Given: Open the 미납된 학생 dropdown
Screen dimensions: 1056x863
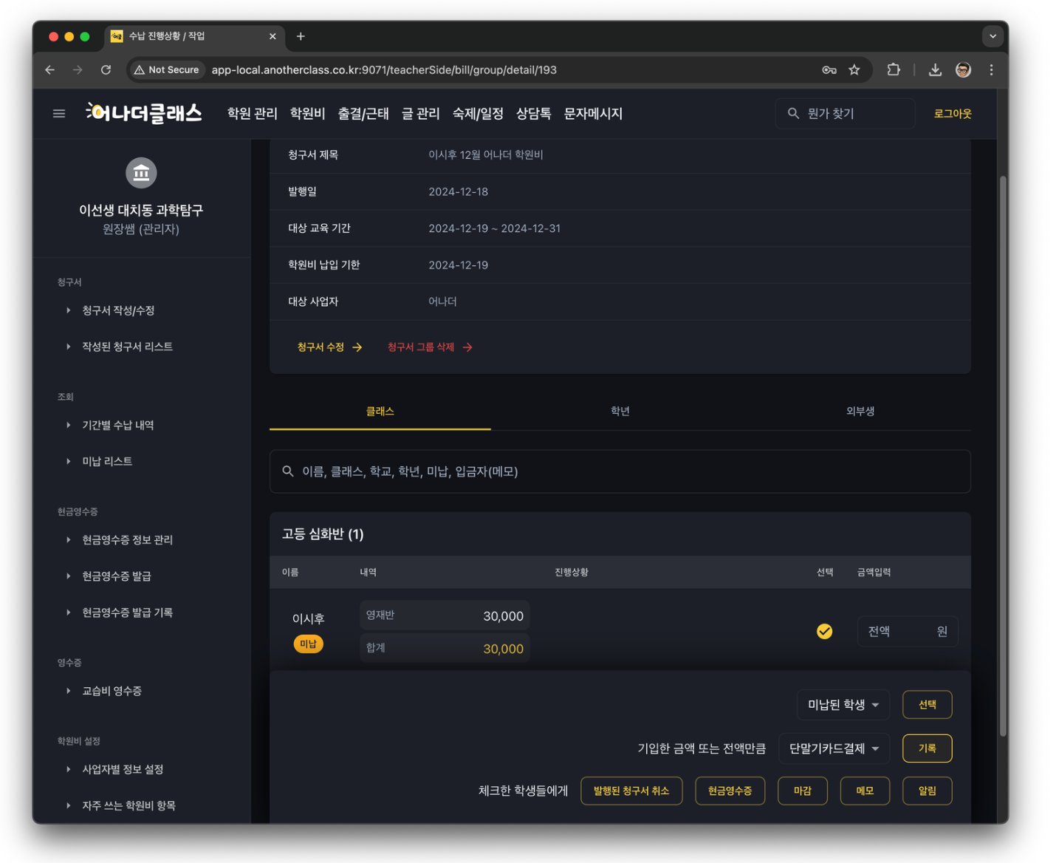Looking at the screenshot, I should (843, 705).
